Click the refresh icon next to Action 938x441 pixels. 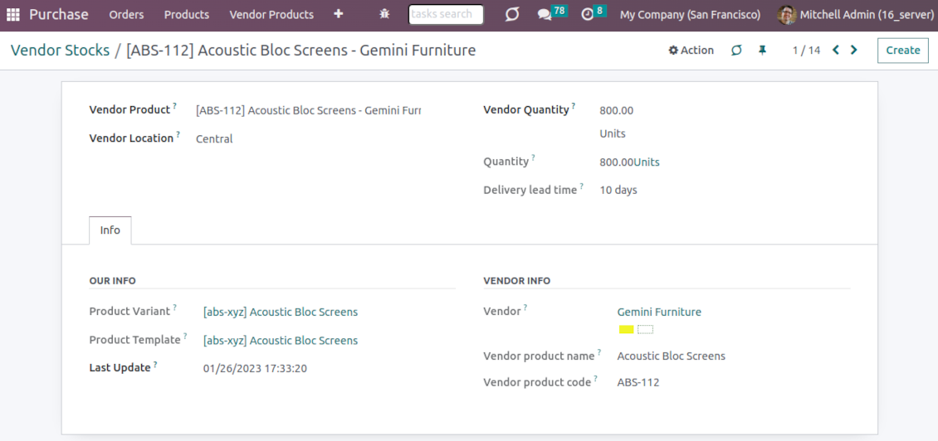tap(736, 51)
